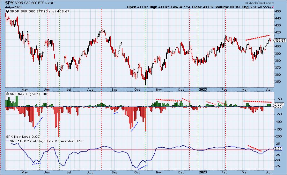Click the price bar icon beside the Daily legend
This screenshot has width=287, height=175.
tap(8, 11)
